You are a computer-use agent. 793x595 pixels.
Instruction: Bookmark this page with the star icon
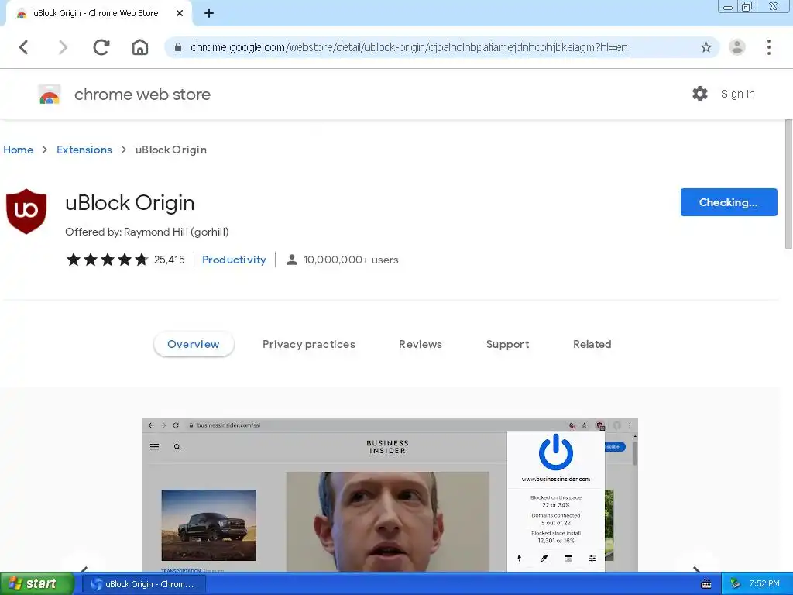[x=706, y=47]
